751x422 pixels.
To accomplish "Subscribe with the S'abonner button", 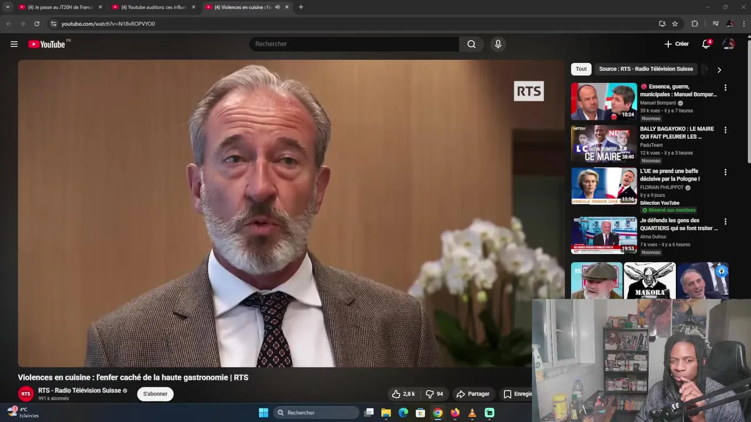I will point(155,394).
